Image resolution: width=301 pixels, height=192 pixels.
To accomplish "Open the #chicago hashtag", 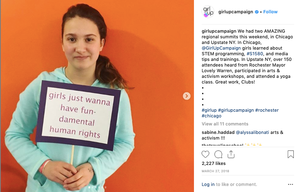I will coord(212,116).
